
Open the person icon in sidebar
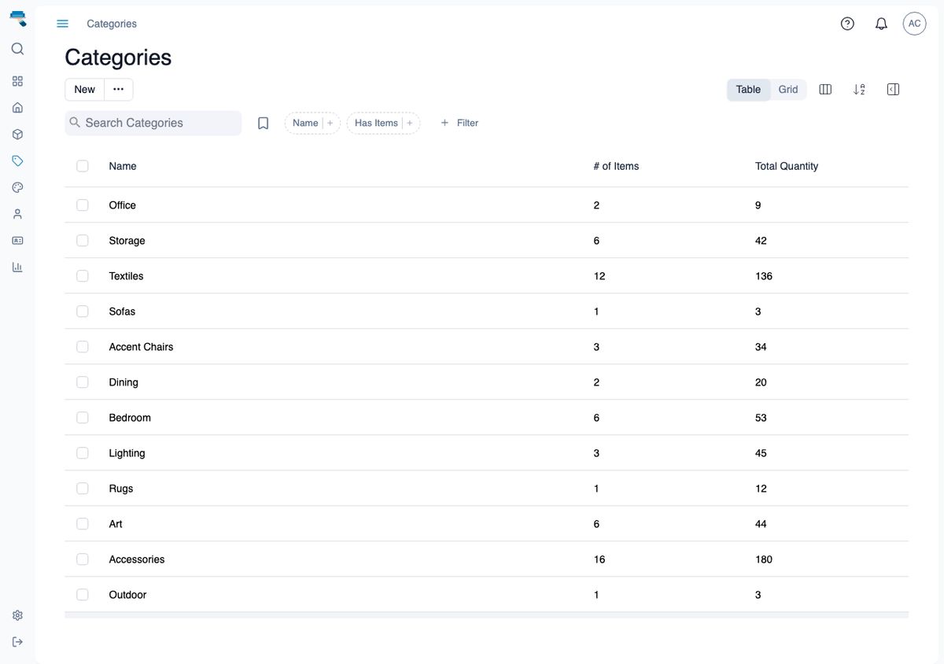click(17, 214)
